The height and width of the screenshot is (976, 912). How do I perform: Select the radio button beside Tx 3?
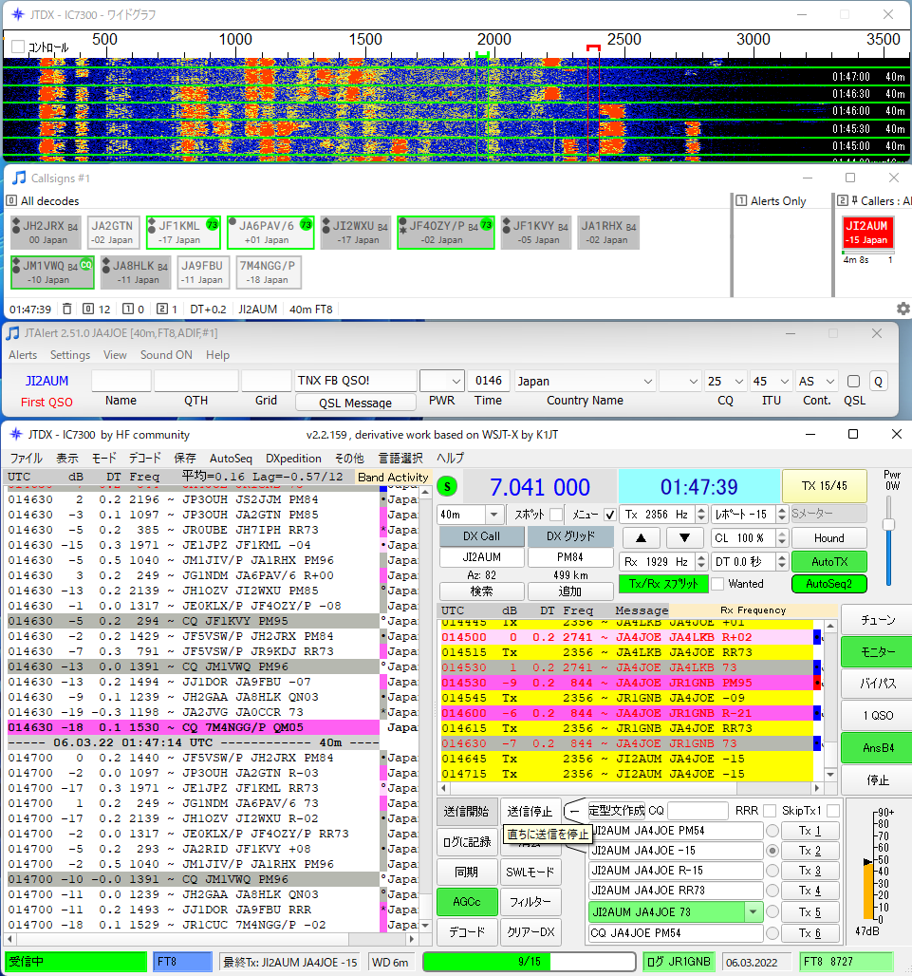[773, 872]
